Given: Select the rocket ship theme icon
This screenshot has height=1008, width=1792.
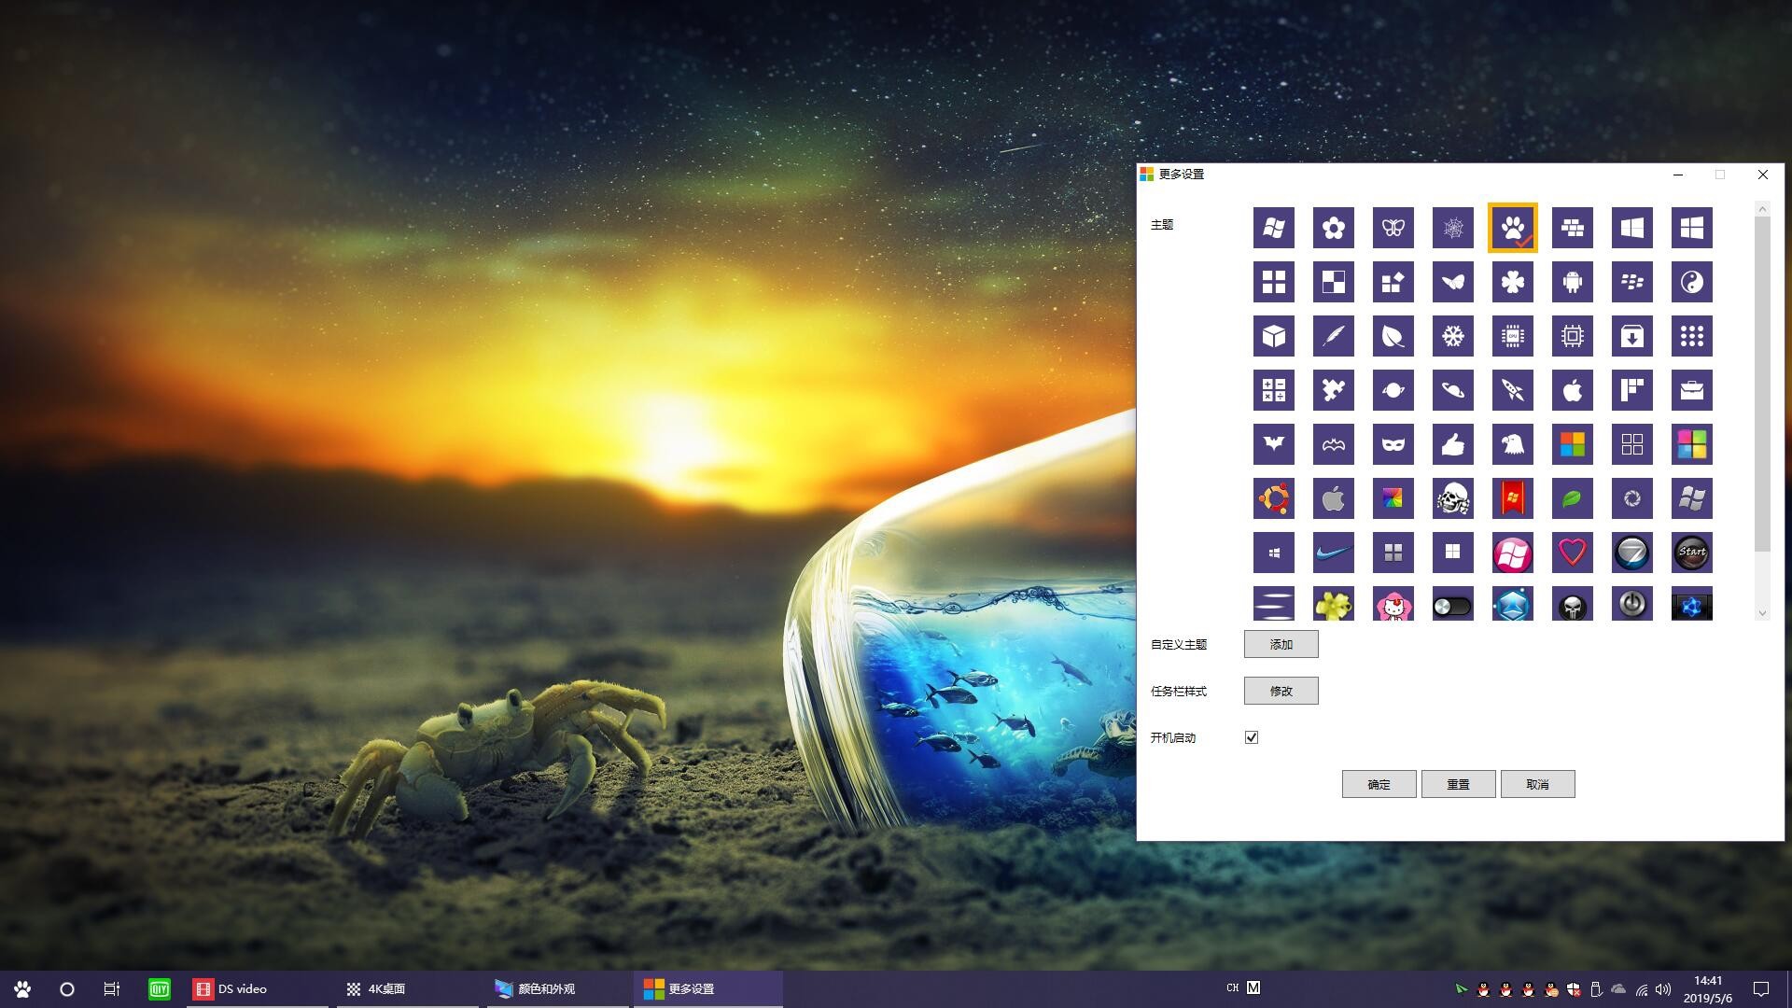Looking at the screenshot, I should (1512, 390).
